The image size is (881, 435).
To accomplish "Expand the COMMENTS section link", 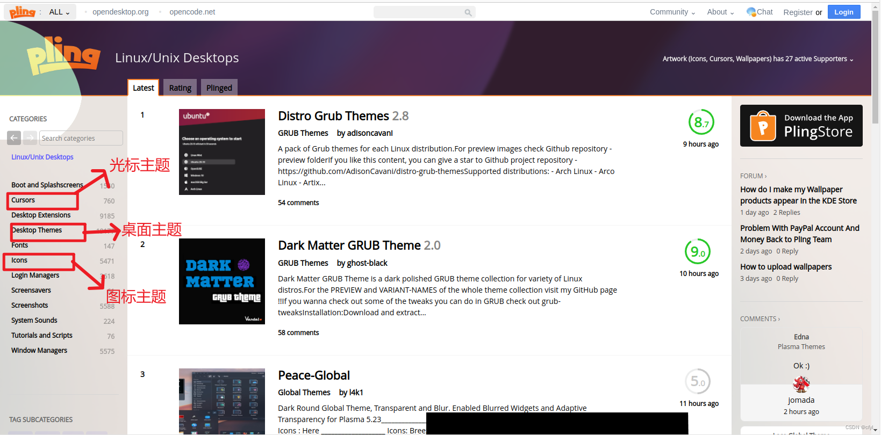I will (x=760, y=319).
